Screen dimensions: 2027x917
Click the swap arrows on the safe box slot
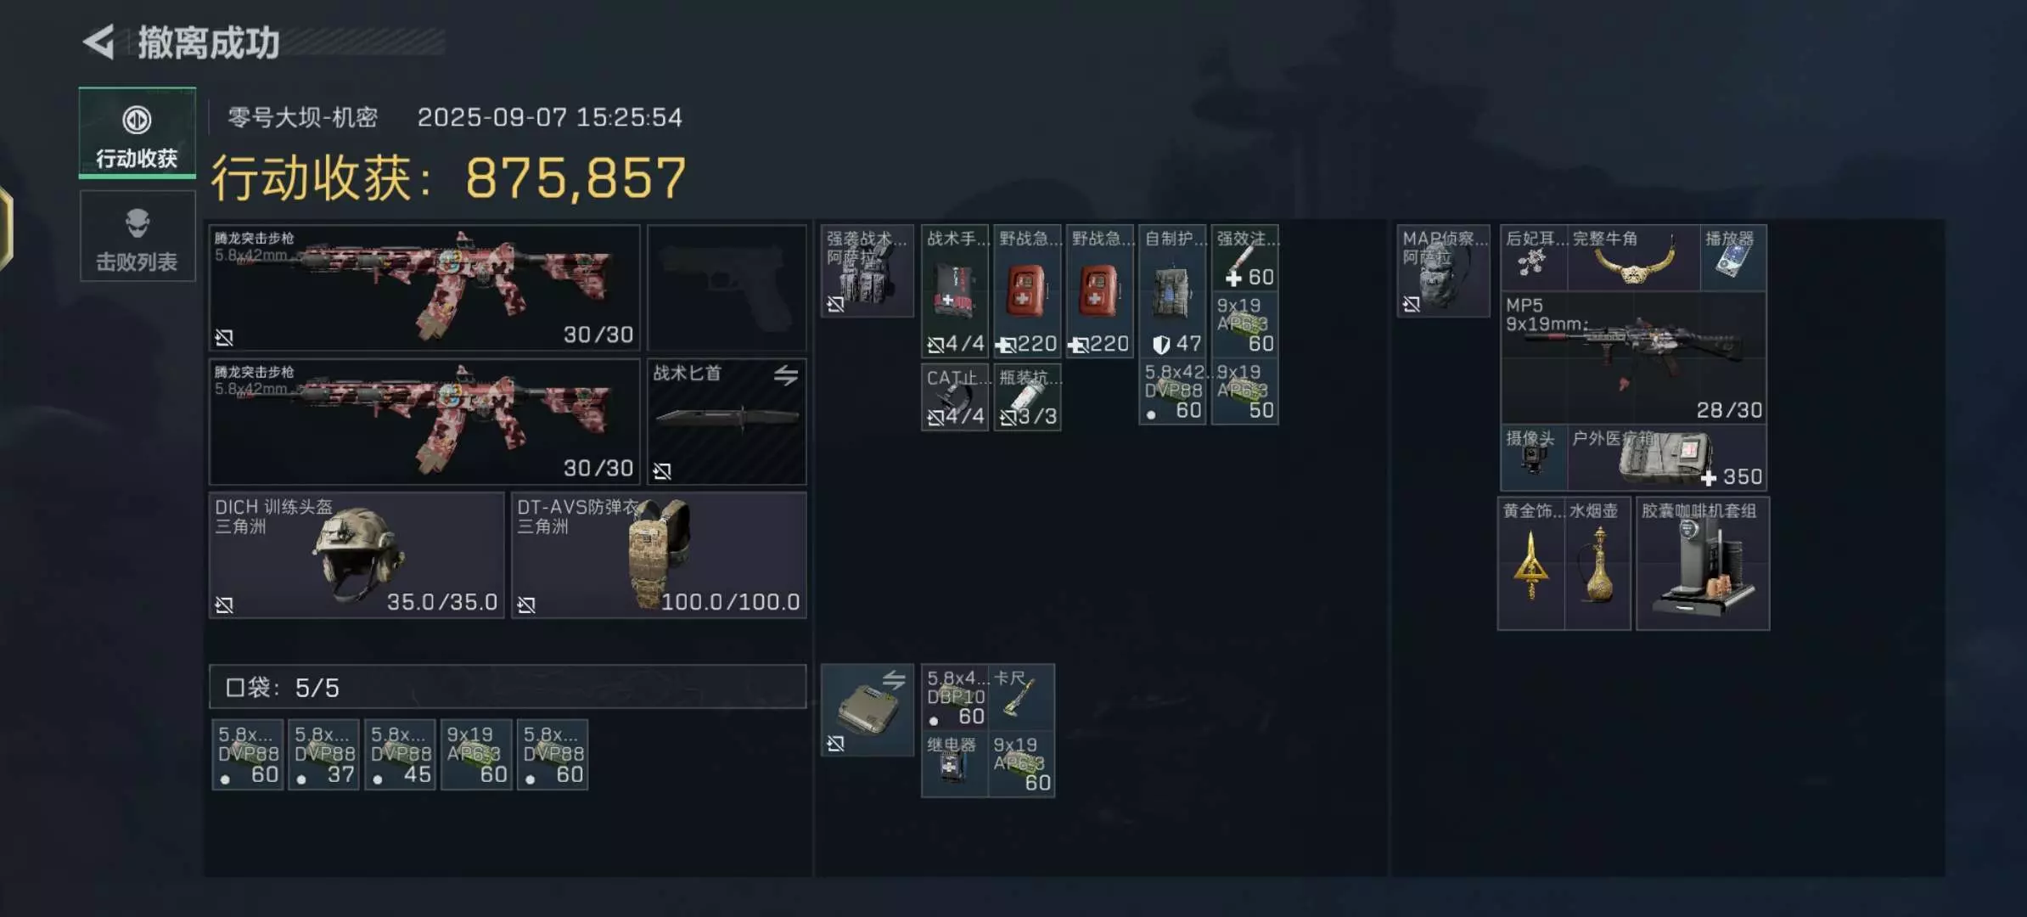[x=894, y=679]
